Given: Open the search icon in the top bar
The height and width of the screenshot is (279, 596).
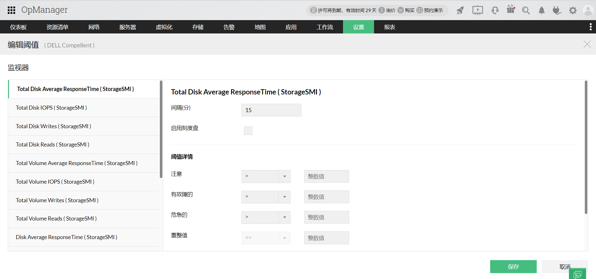Looking at the screenshot, I should (526, 10).
